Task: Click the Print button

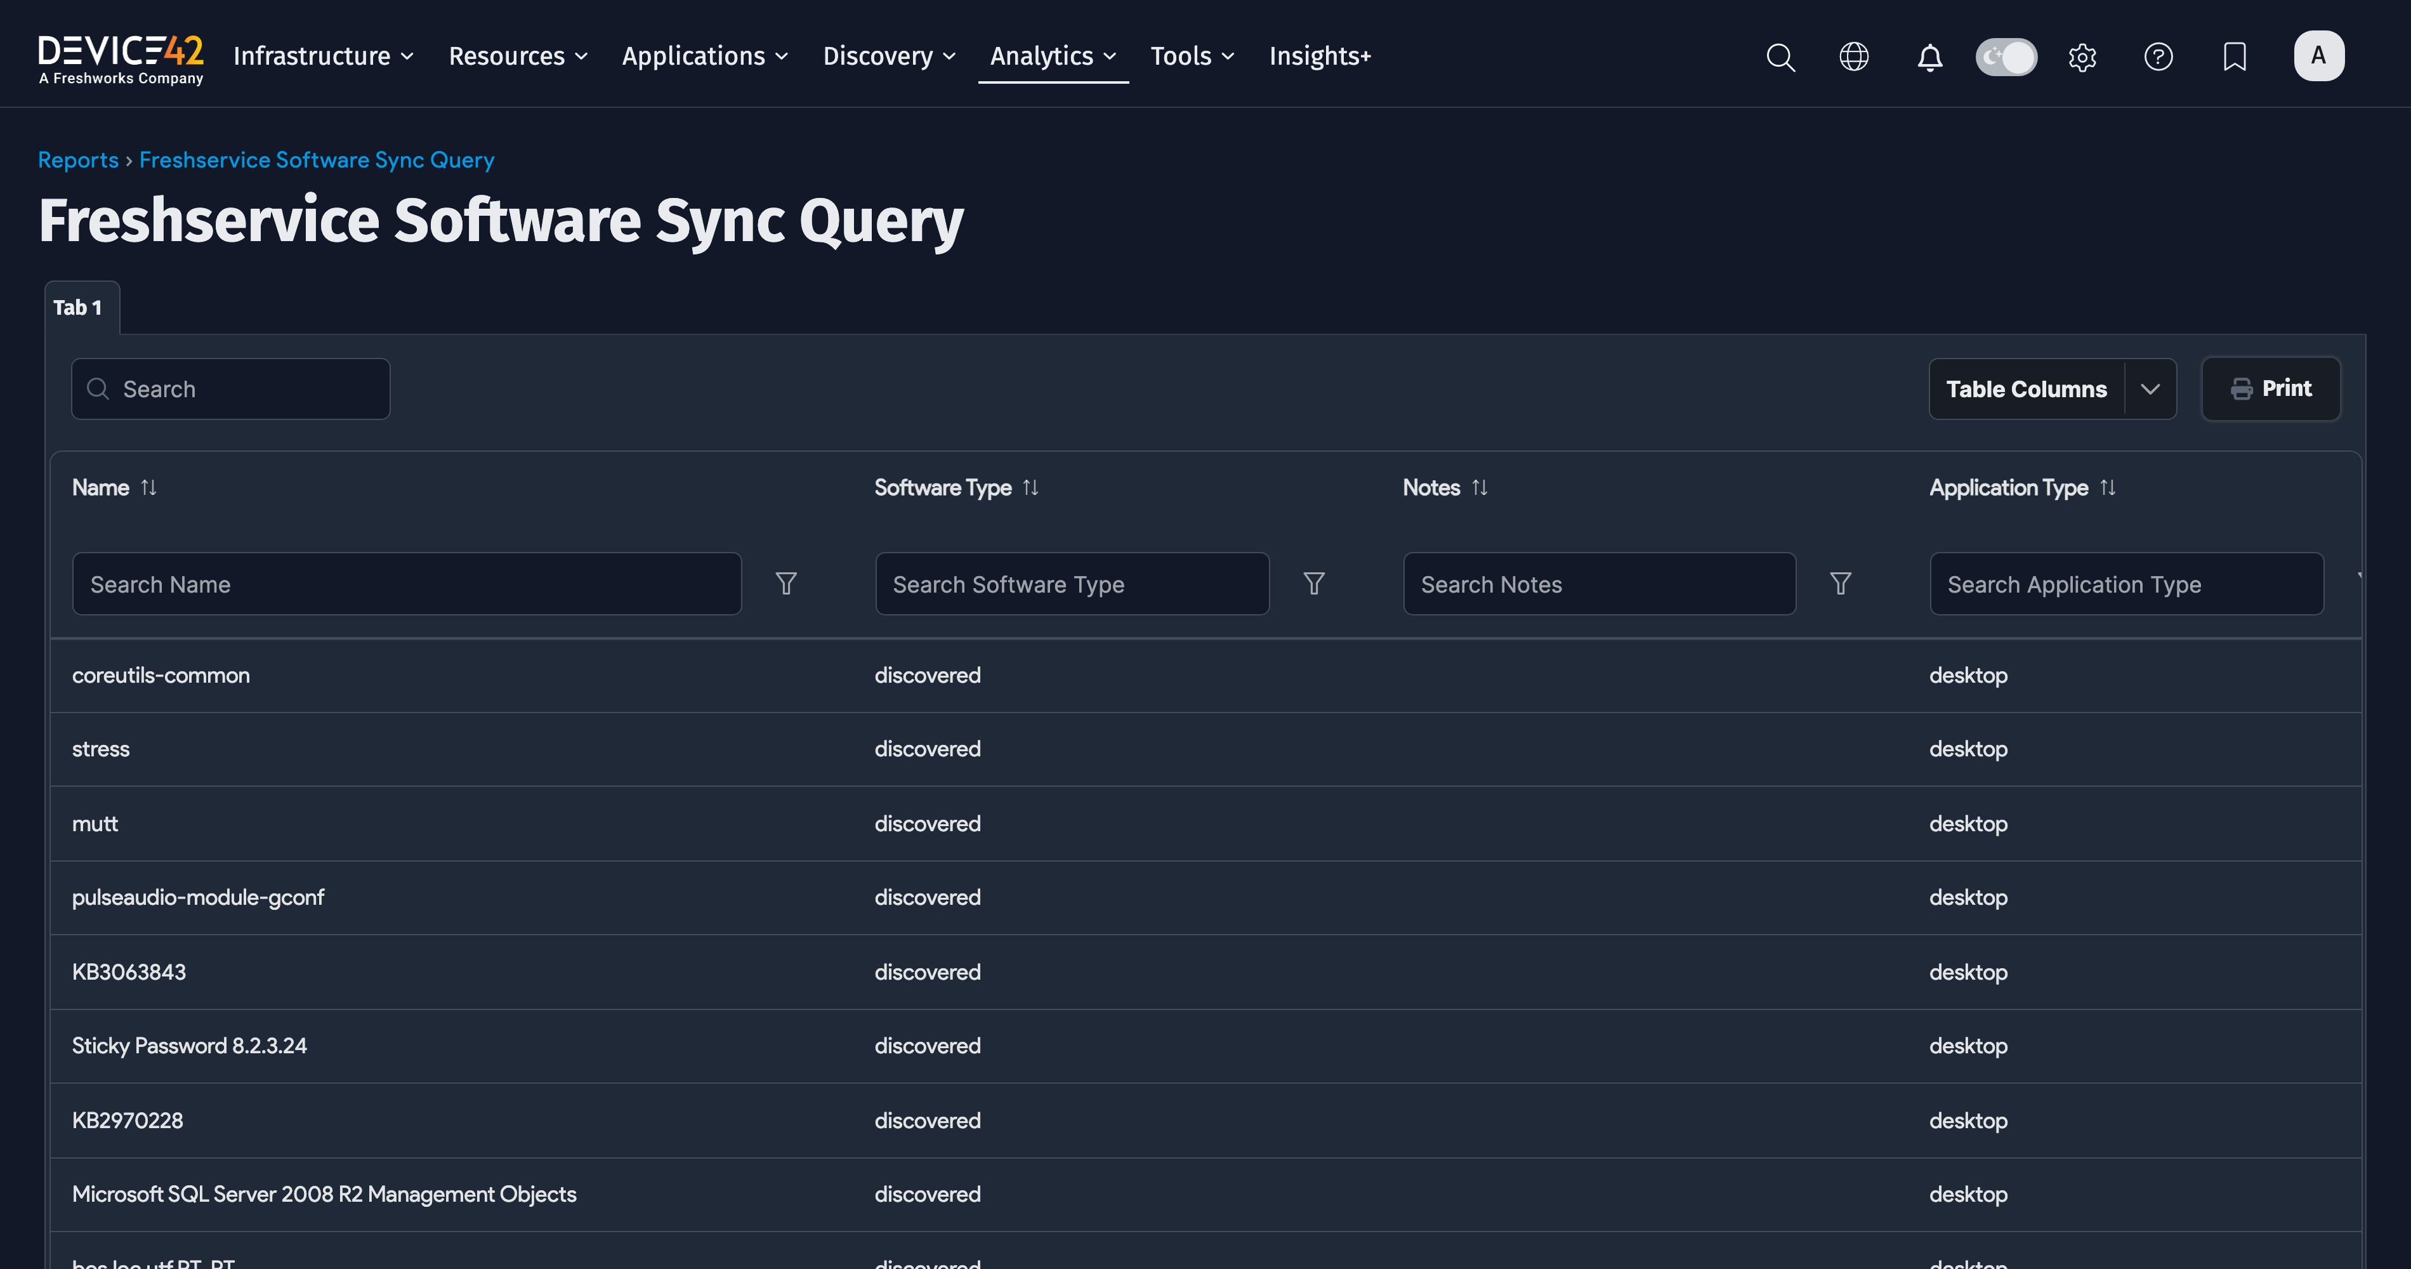Action: coord(2271,388)
